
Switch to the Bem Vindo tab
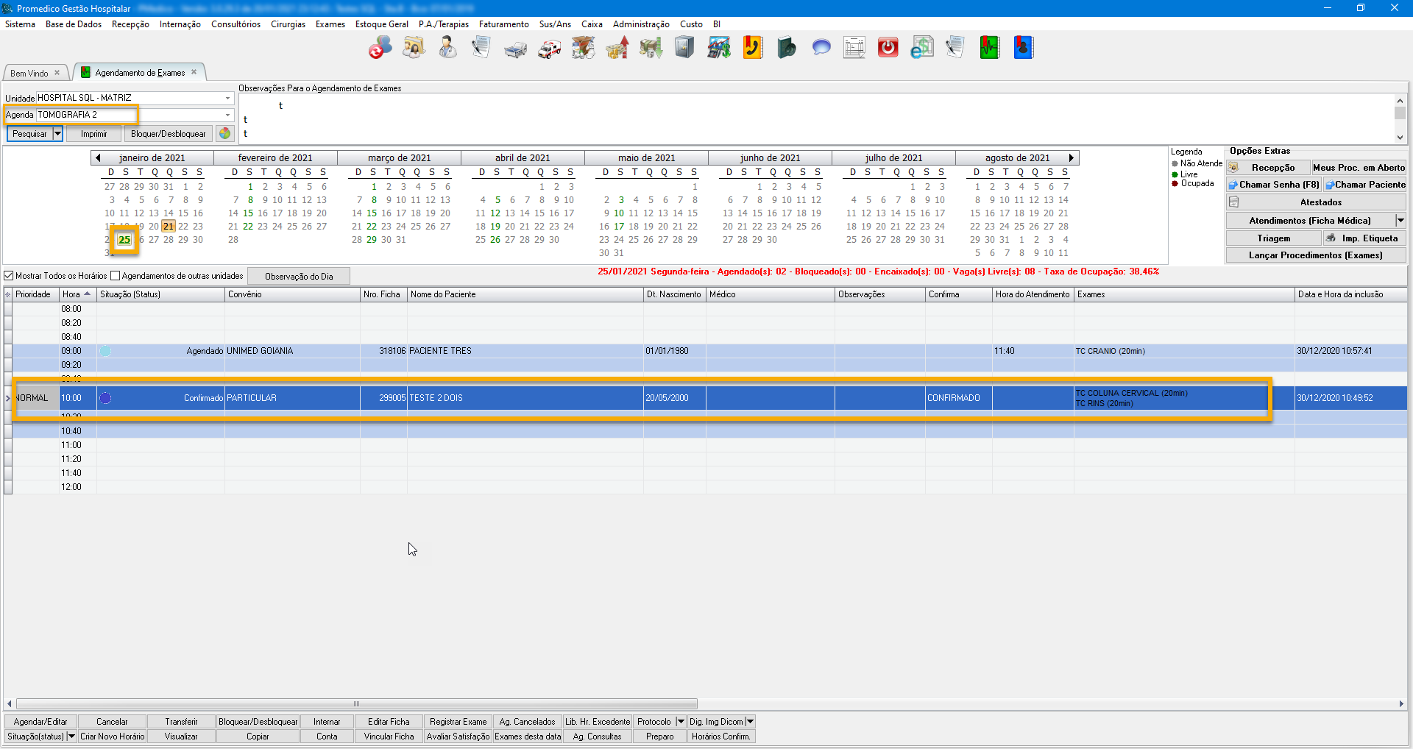(x=29, y=73)
